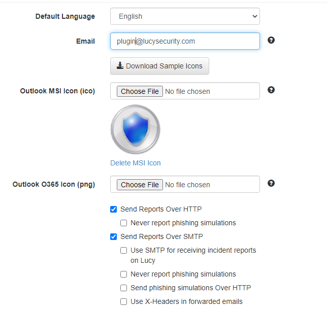Check Use X-Headers in forwarded emails
Screen dimensions: 327x309
tap(124, 301)
